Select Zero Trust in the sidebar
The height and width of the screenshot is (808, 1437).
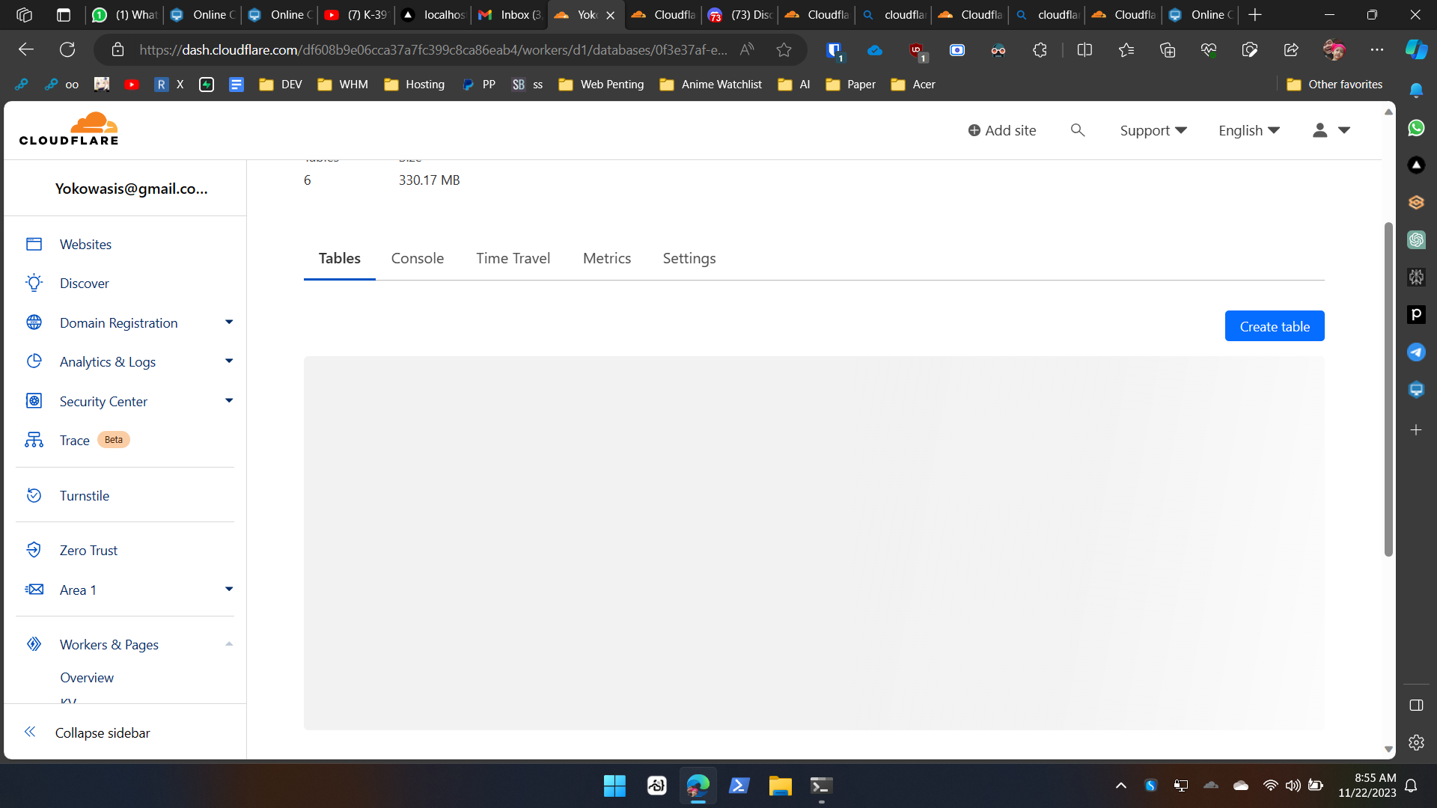tap(88, 550)
